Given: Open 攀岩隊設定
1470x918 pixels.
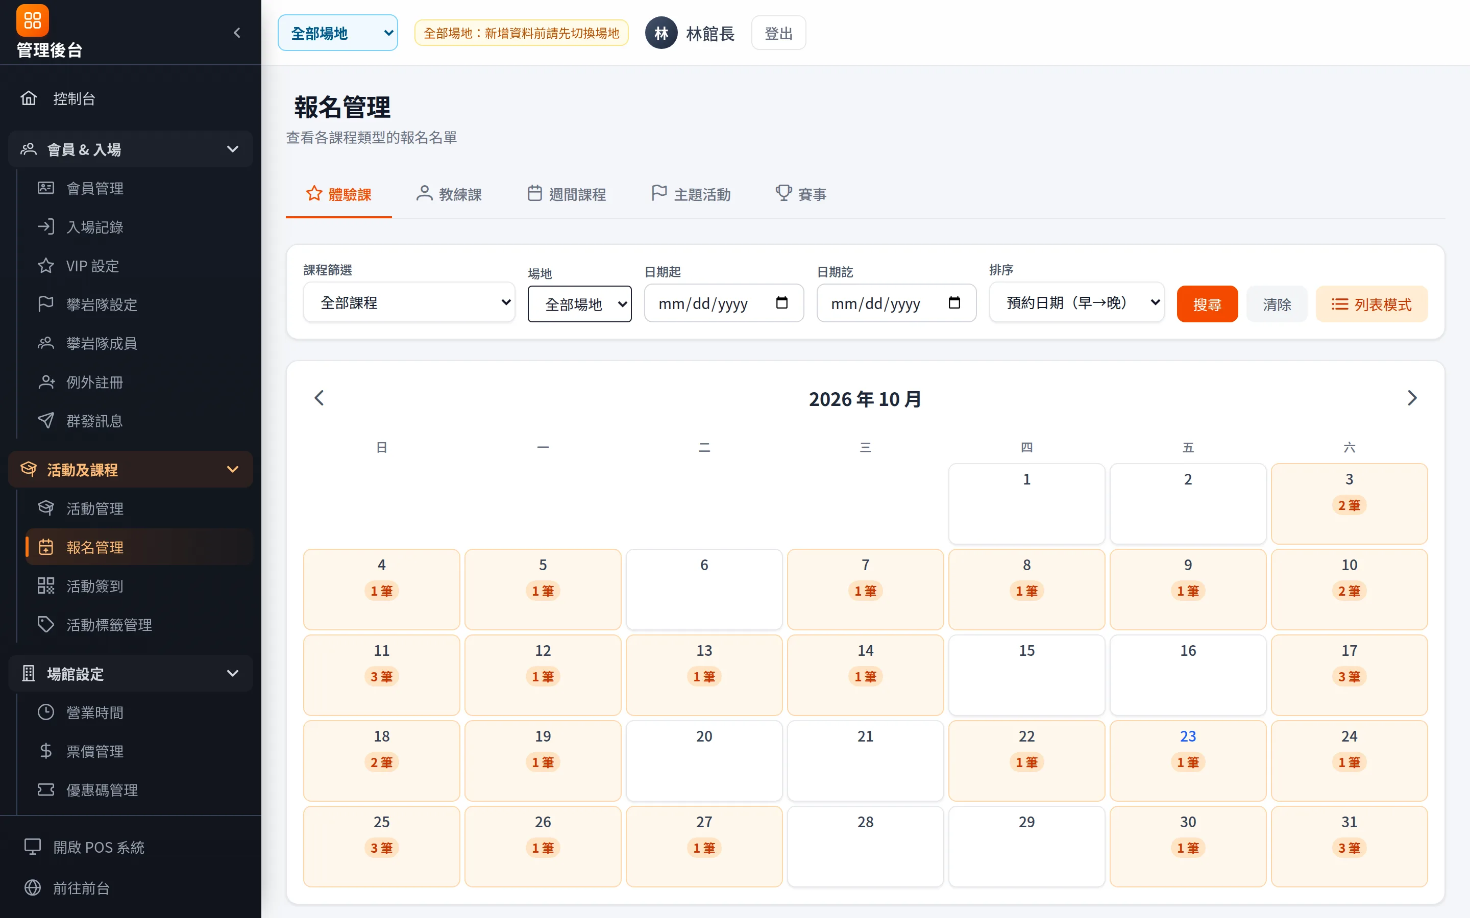Looking at the screenshot, I should pos(139,304).
